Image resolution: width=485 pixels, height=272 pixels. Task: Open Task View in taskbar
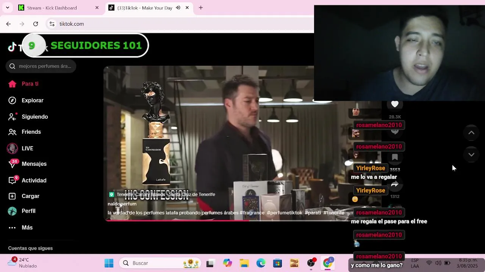[x=210, y=263]
